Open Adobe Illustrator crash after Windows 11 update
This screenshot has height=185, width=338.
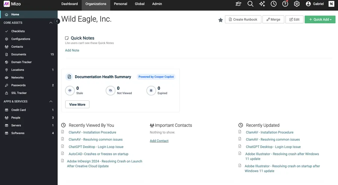tap(282, 156)
